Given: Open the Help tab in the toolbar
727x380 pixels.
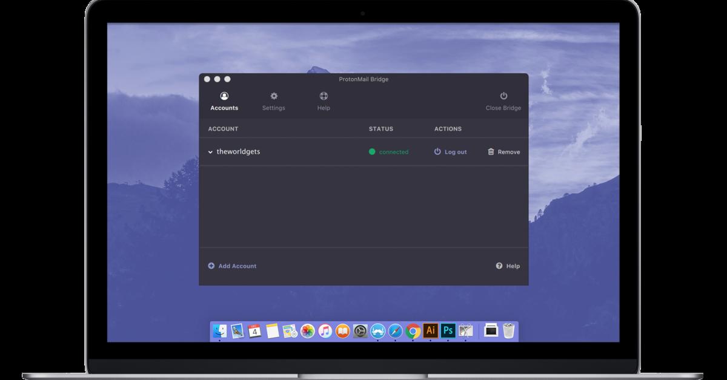Looking at the screenshot, I should (324, 102).
